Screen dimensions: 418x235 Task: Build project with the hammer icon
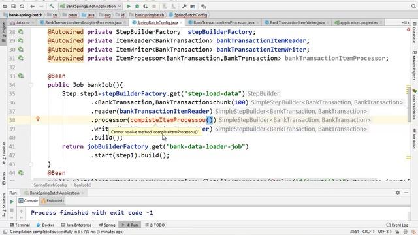coord(52,6)
